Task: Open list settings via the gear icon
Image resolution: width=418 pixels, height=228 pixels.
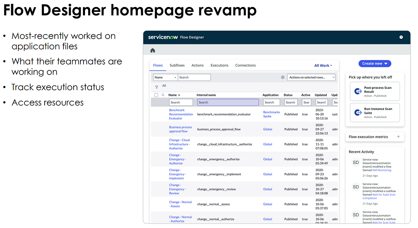Action: pyautogui.click(x=282, y=77)
